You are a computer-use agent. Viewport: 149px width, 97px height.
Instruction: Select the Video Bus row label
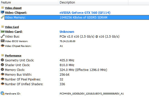12,36
